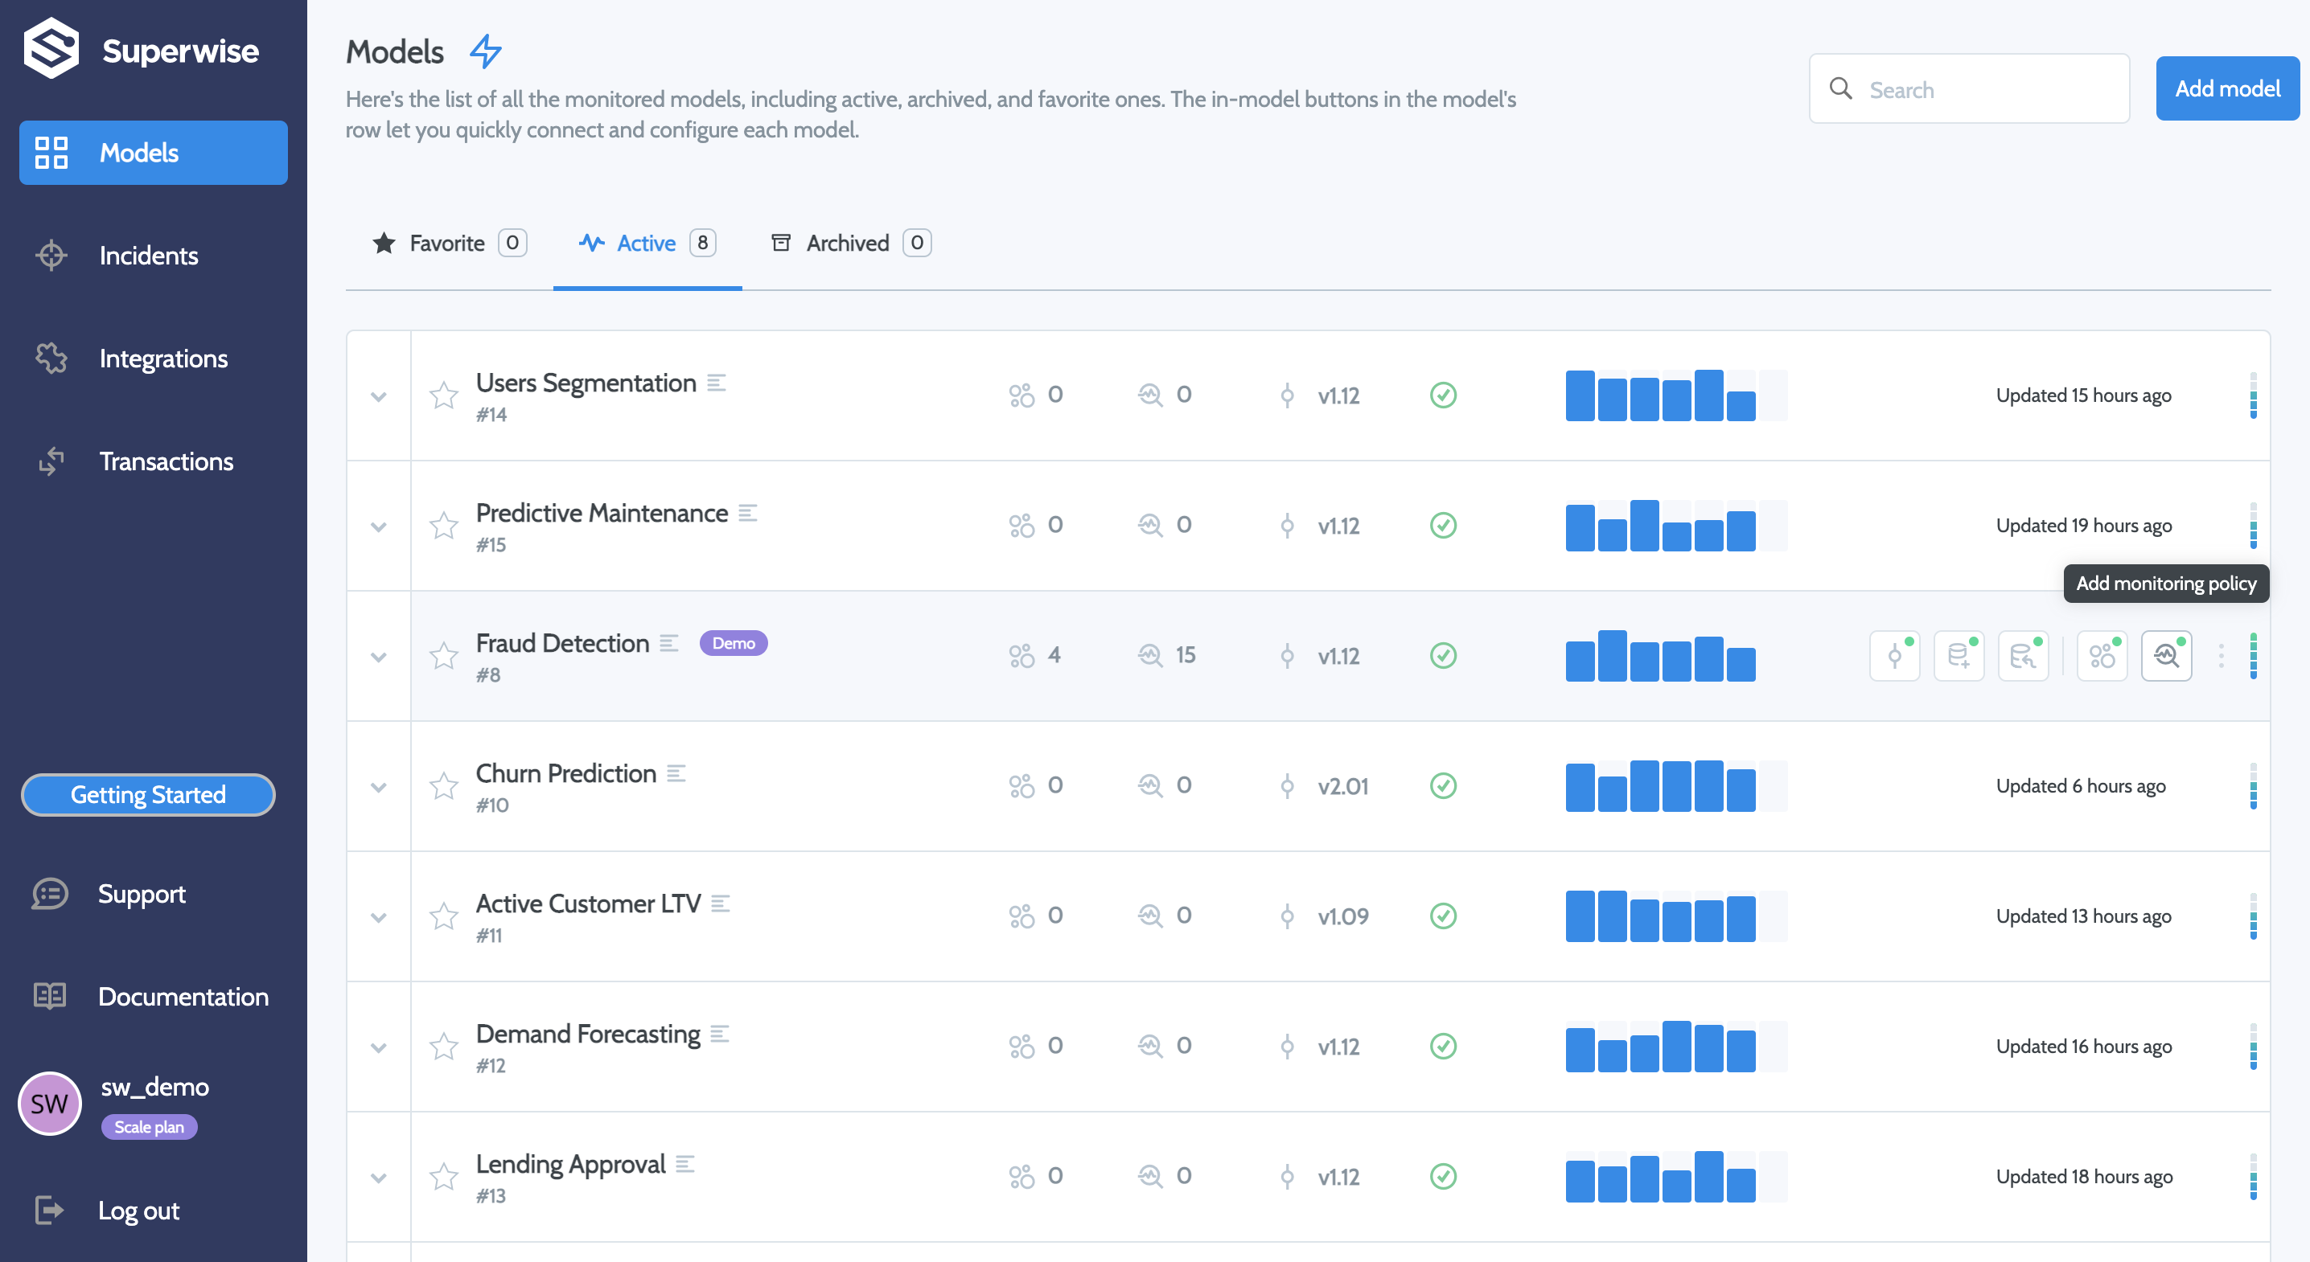This screenshot has width=2310, height=1262.
Task: Click the Search models input field
Action: pos(1982,90)
